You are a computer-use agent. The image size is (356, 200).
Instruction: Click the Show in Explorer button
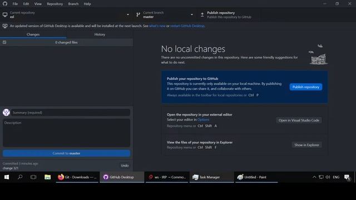(x=306, y=145)
